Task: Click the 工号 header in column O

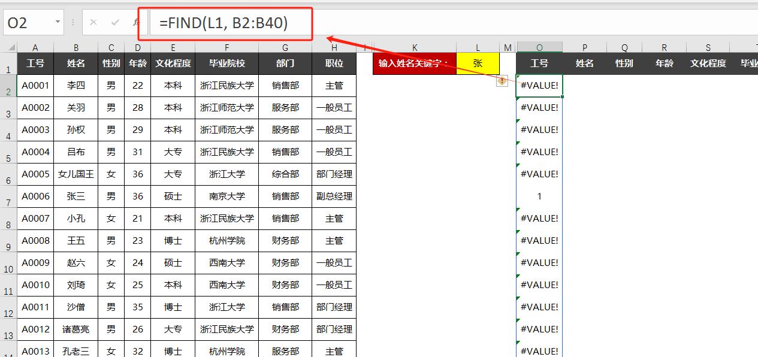Action: [x=539, y=63]
